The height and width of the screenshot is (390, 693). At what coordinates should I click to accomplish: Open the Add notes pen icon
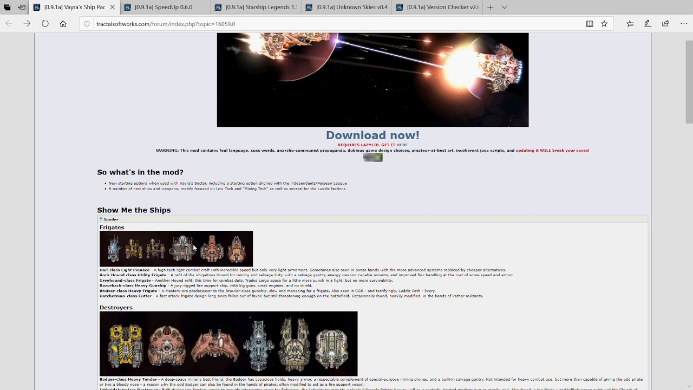coord(648,24)
